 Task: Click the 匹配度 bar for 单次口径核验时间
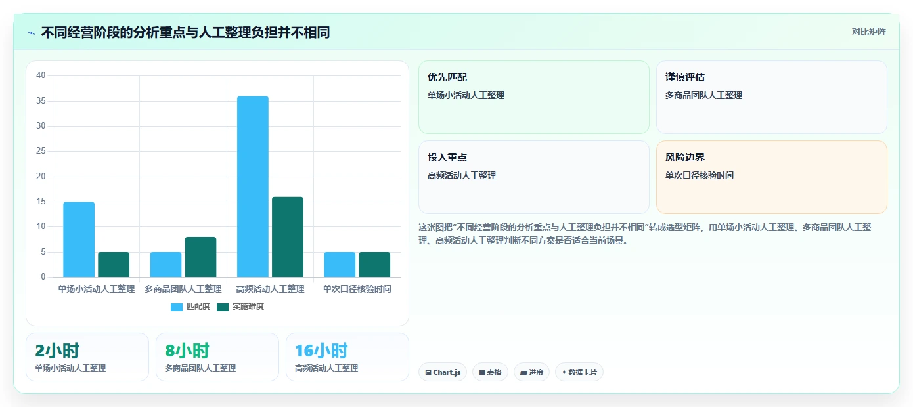pos(340,265)
